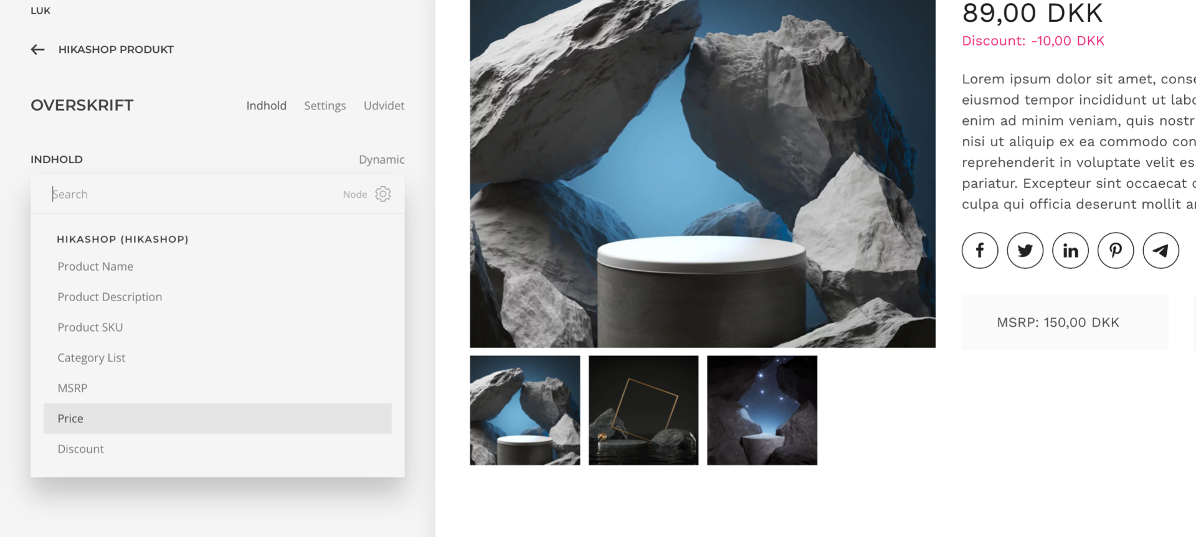Image resolution: width=1196 pixels, height=537 pixels.
Task: Click the Dynamic link
Action: pos(381,159)
